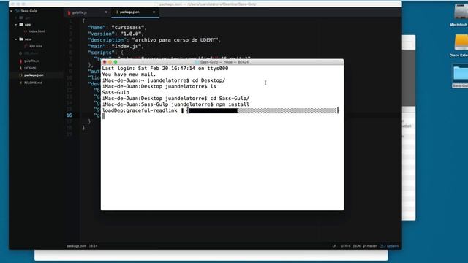This screenshot has height=263, width=468.
Task: Change UTF-8 encoding in status bar
Action: click(x=346, y=246)
